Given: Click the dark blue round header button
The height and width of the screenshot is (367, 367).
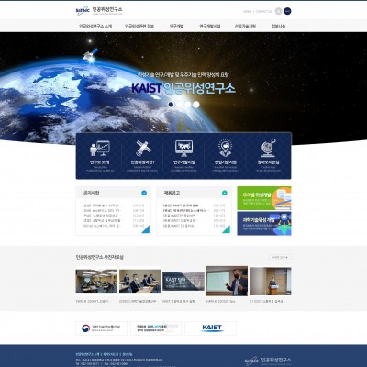Looking at the screenshot, I should point(287,11).
